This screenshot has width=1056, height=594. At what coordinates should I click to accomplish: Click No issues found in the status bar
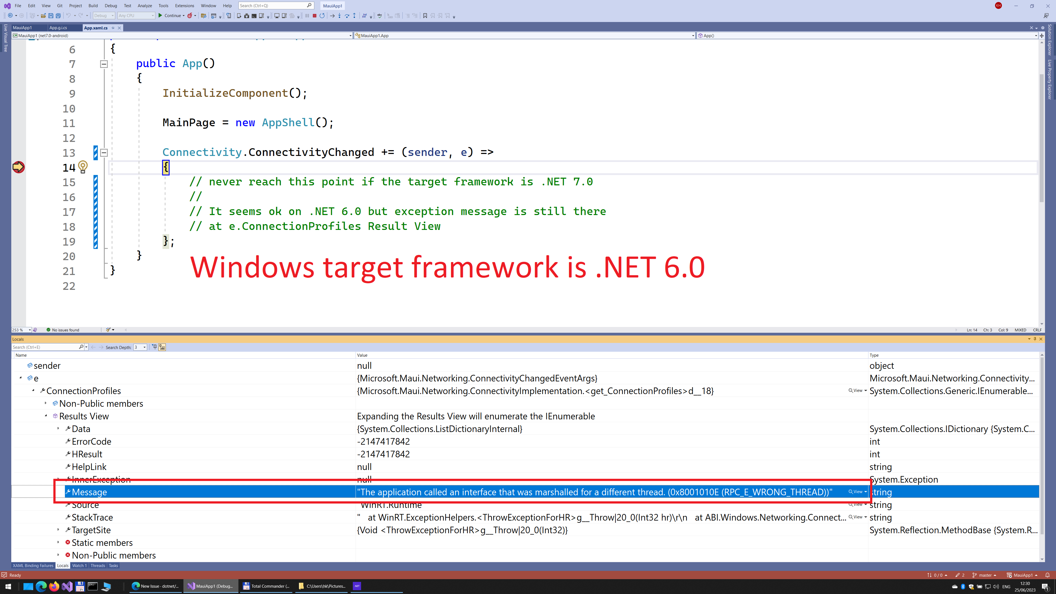[x=66, y=330]
